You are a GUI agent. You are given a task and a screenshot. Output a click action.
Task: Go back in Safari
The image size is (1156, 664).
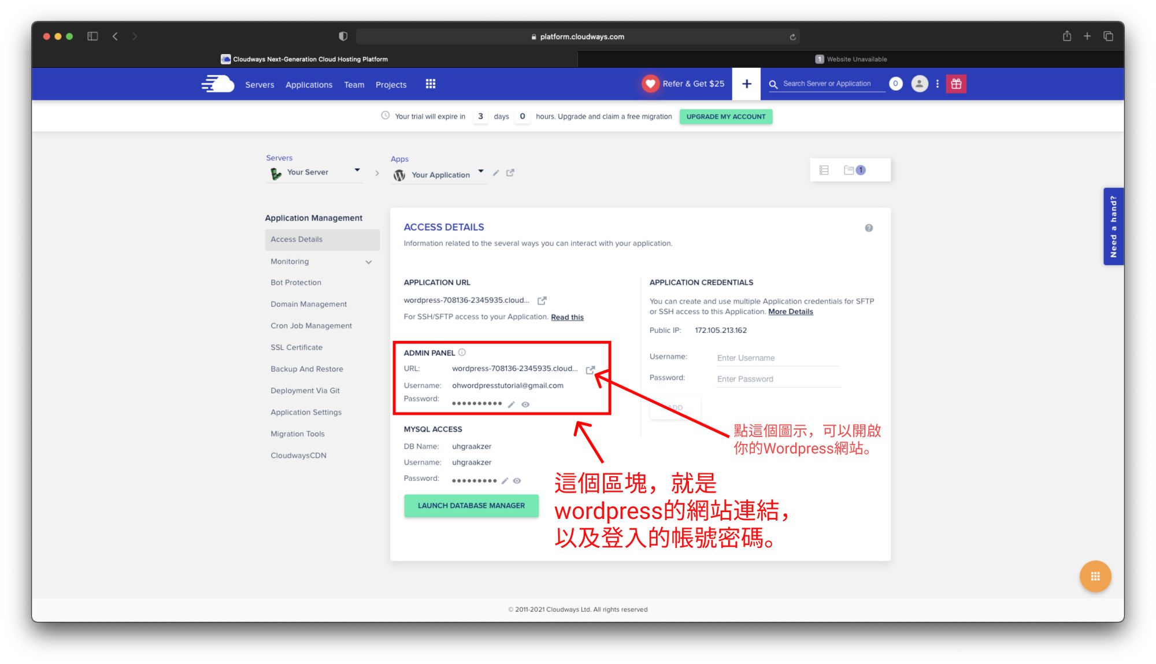click(115, 36)
